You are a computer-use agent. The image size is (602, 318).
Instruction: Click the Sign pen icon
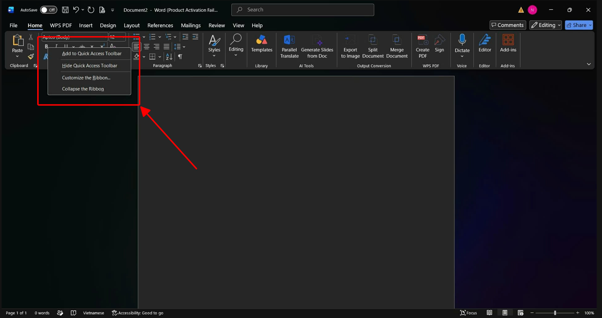pos(439,44)
